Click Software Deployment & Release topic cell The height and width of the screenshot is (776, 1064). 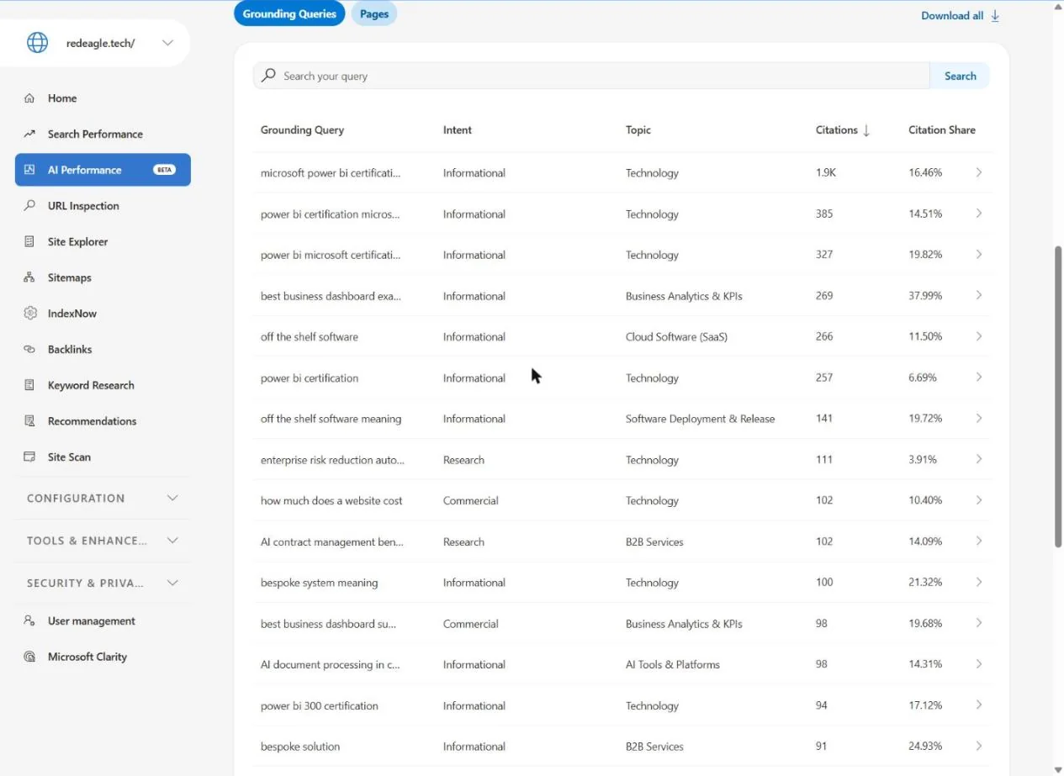pos(700,419)
